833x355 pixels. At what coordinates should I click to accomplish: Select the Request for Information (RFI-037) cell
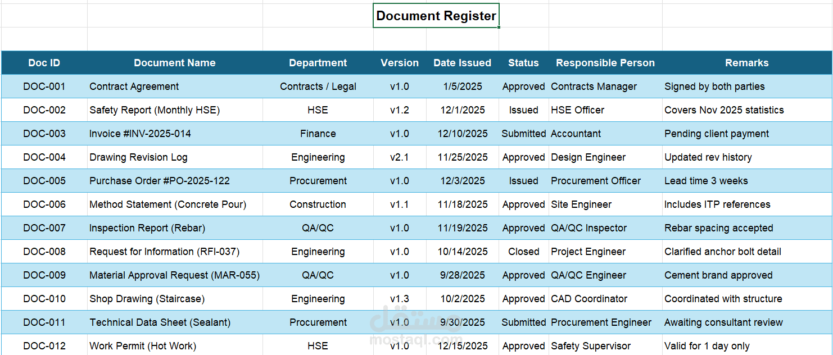[175, 252]
